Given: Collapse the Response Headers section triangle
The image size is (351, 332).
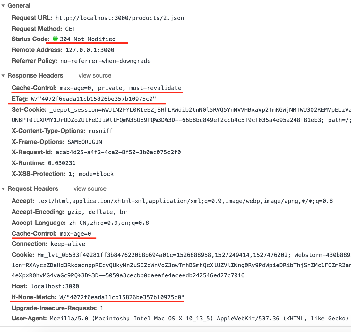Looking at the screenshot, I should [x=3, y=76].
